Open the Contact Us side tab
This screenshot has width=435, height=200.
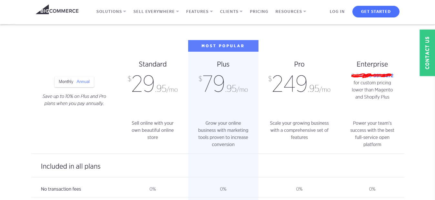tap(427, 53)
